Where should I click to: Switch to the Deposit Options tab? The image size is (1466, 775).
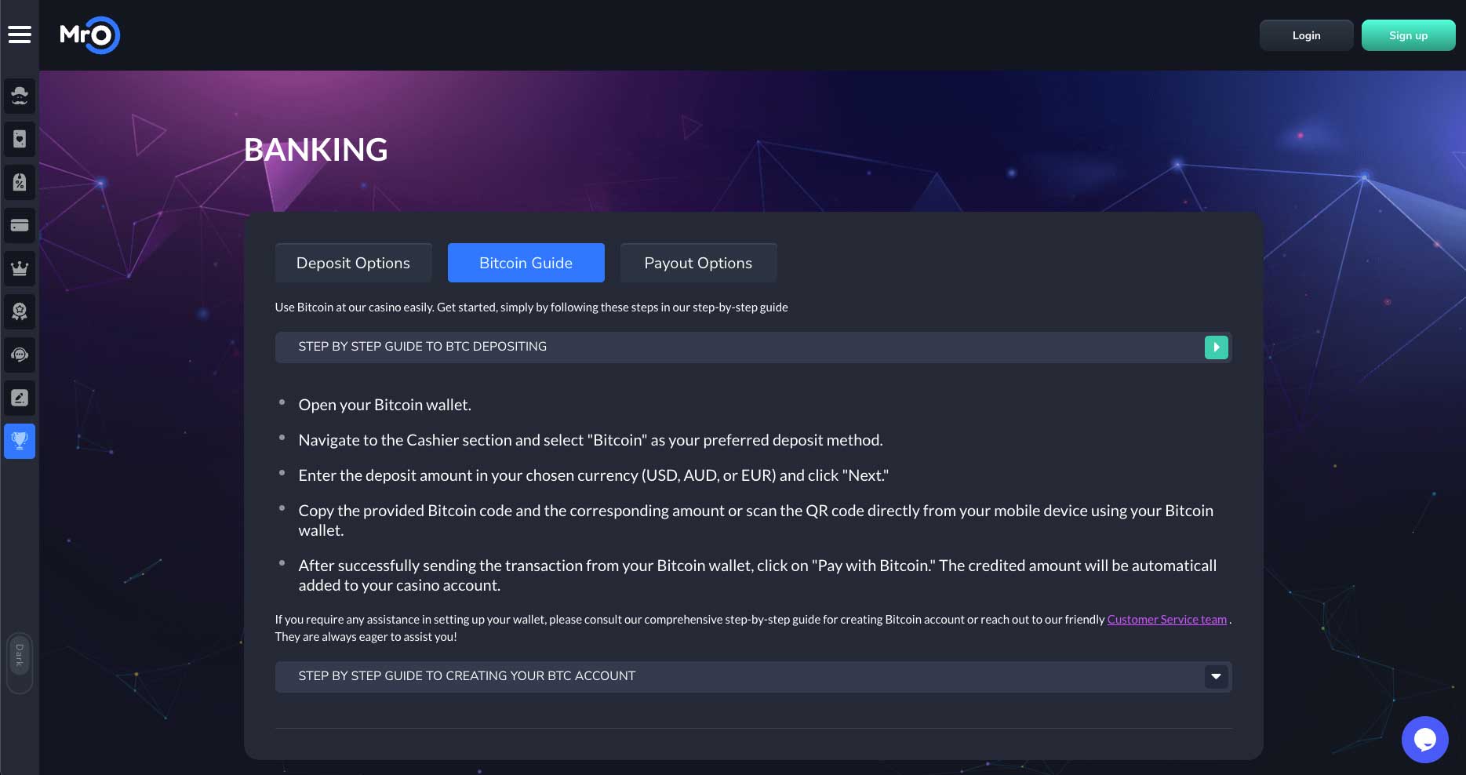pyautogui.click(x=353, y=263)
